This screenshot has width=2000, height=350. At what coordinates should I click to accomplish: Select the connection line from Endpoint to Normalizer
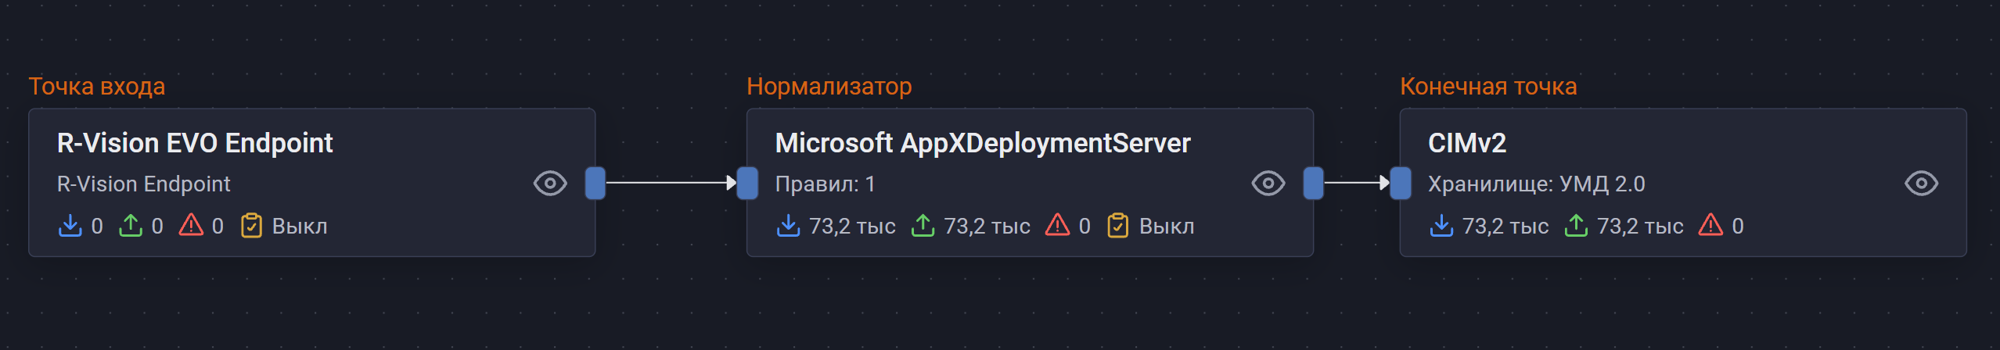coord(671,183)
